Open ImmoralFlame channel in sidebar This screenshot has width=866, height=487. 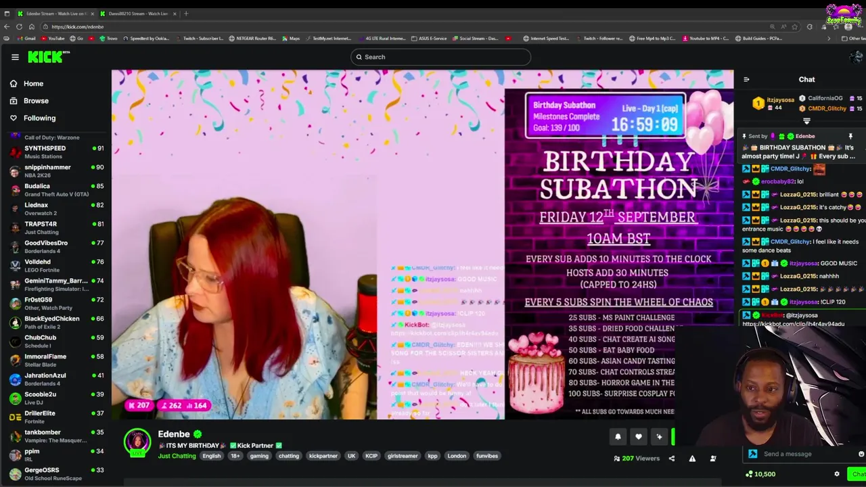pos(55,361)
